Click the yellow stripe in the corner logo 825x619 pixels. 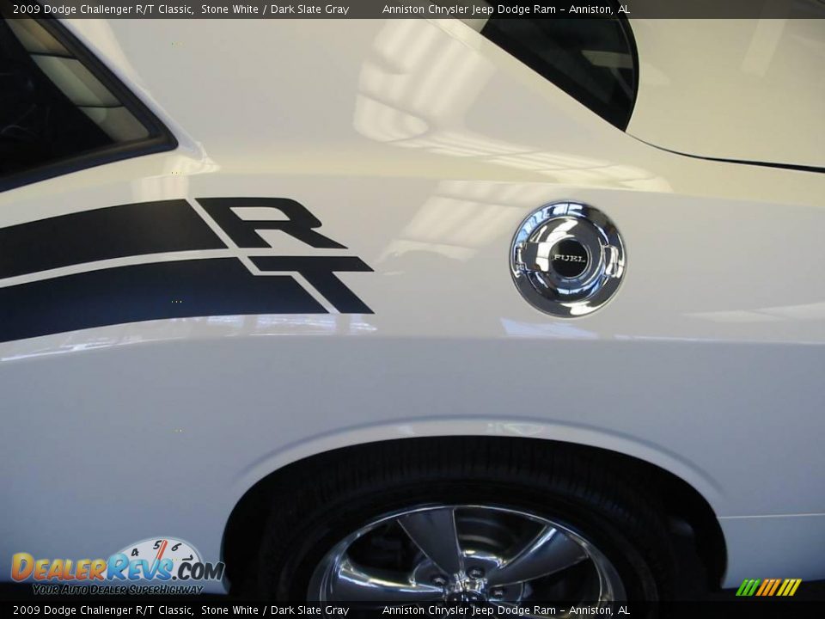tap(789, 587)
